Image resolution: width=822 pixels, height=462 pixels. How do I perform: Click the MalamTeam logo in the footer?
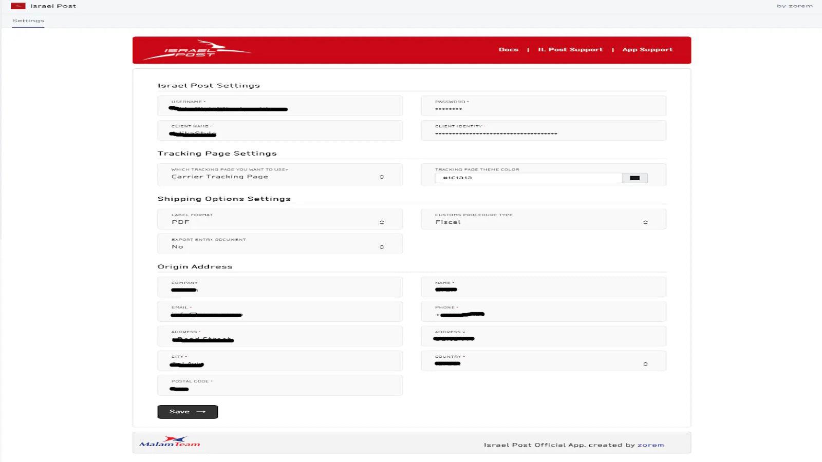pyautogui.click(x=170, y=441)
